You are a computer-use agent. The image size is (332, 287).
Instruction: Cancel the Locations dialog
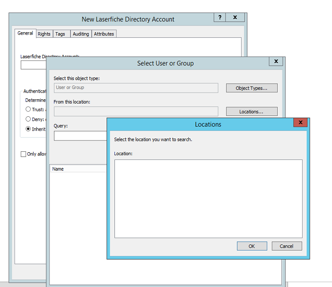(287, 246)
